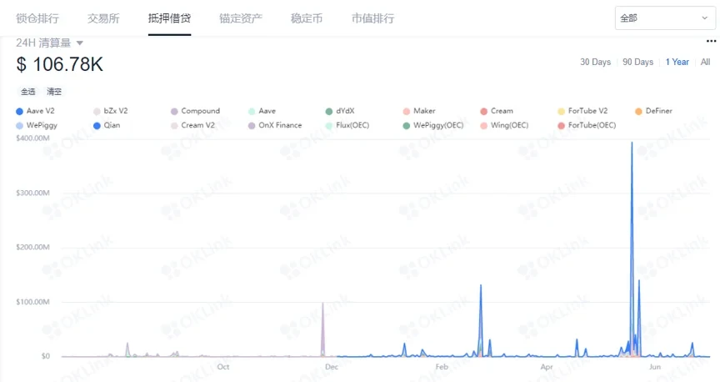Toggle the OnX Finance legend series
Image resolution: width=720 pixels, height=382 pixels.
(x=275, y=125)
